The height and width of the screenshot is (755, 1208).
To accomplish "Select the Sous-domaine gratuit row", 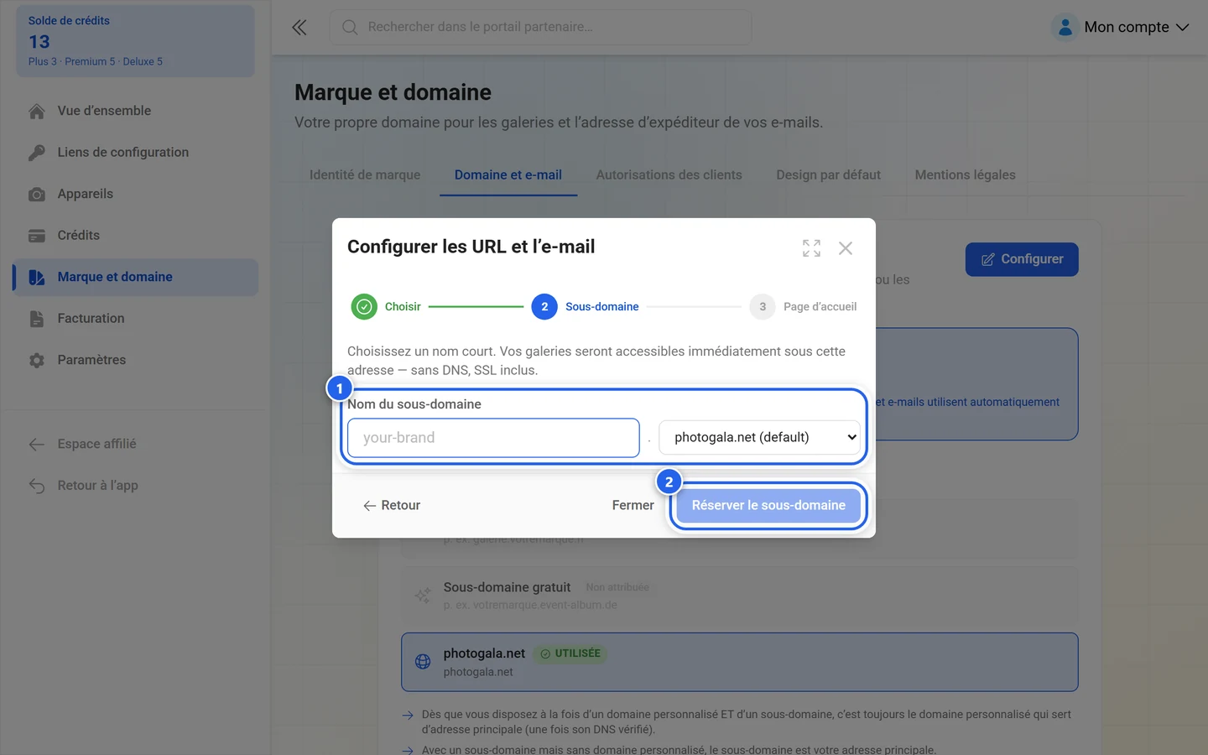I will pos(739,596).
